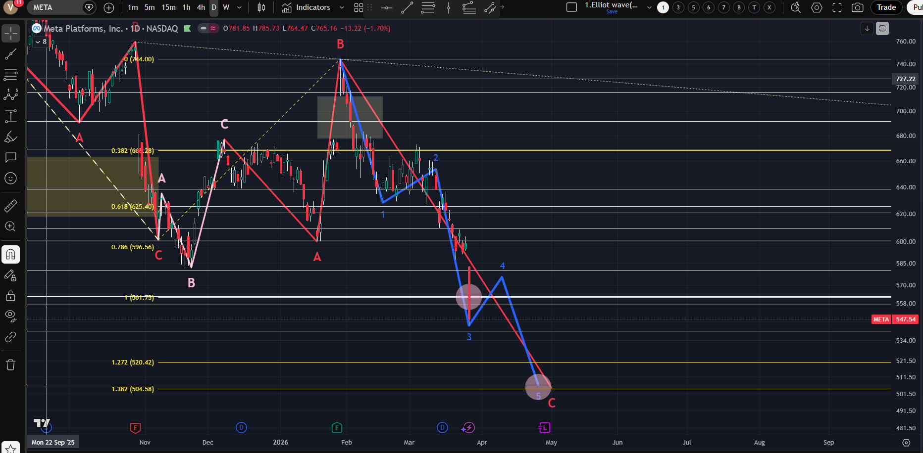
Task: Open the emoji and icons tool
Action: pos(10,179)
